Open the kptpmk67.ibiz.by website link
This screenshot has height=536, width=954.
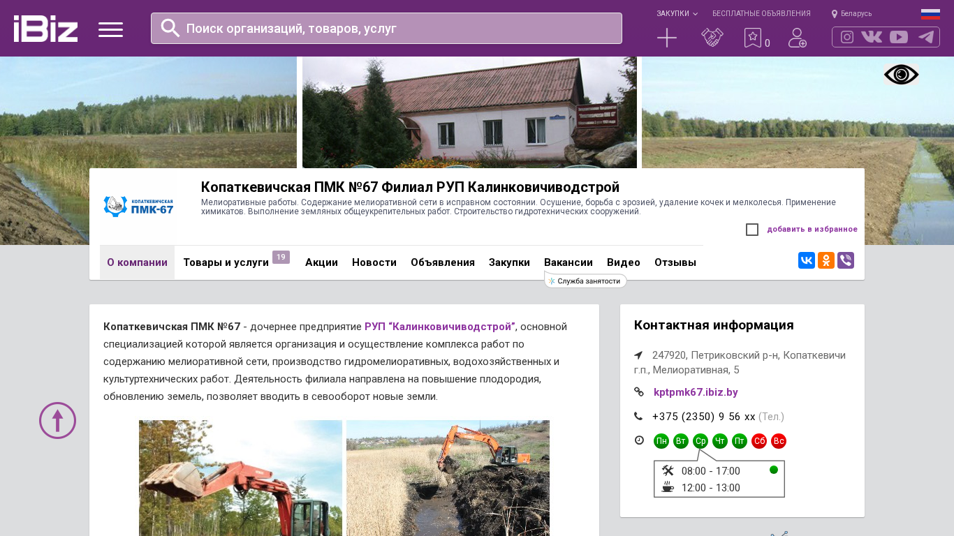click(x=696, y=392)
